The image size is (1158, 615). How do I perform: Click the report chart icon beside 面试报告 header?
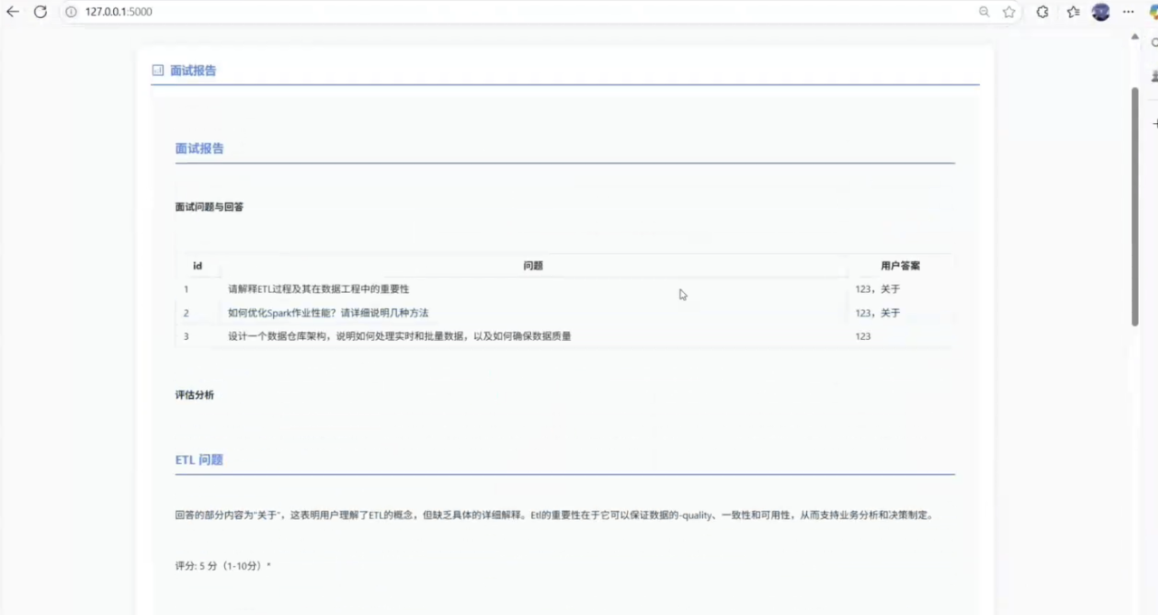coord(157,70)
